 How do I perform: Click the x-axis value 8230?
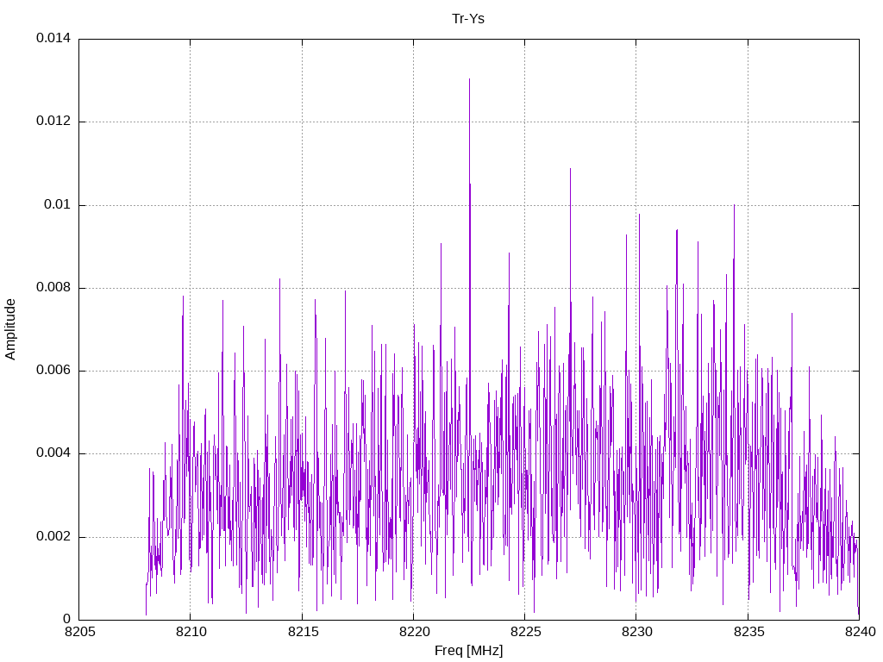637,632
